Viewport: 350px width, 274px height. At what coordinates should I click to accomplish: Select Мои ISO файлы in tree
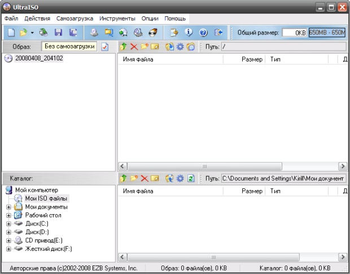click(46, 198)
